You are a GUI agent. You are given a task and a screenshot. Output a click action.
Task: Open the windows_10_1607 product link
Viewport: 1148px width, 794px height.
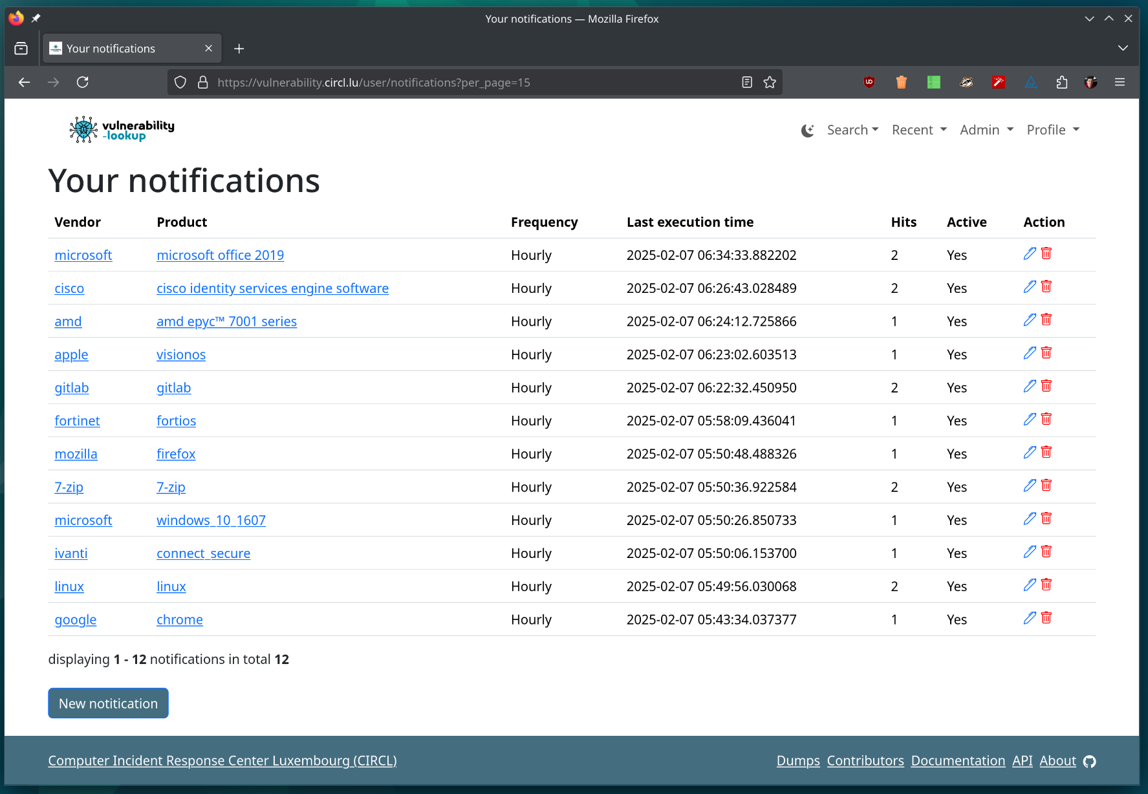211,520
